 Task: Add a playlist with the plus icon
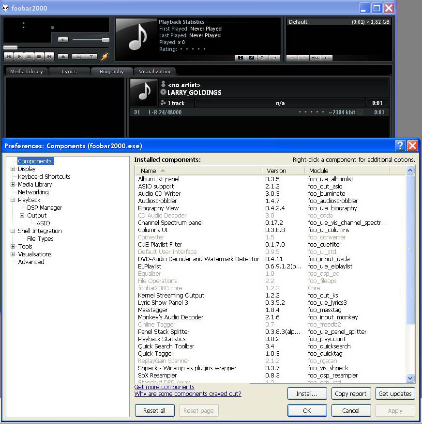pos(292,58)
